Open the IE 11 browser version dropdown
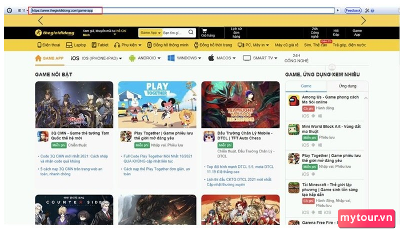 23,10
